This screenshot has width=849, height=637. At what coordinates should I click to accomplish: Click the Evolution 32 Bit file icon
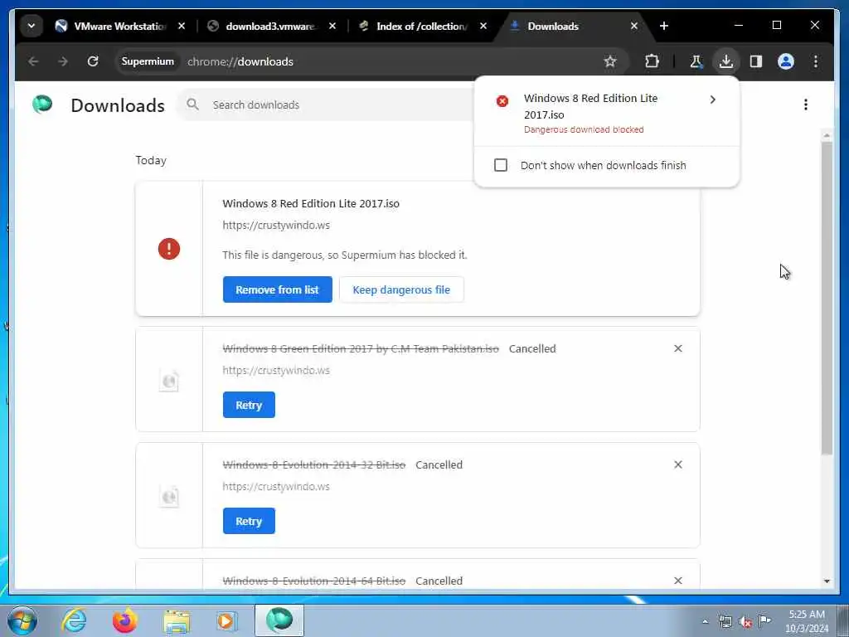[x=169, y=496]
